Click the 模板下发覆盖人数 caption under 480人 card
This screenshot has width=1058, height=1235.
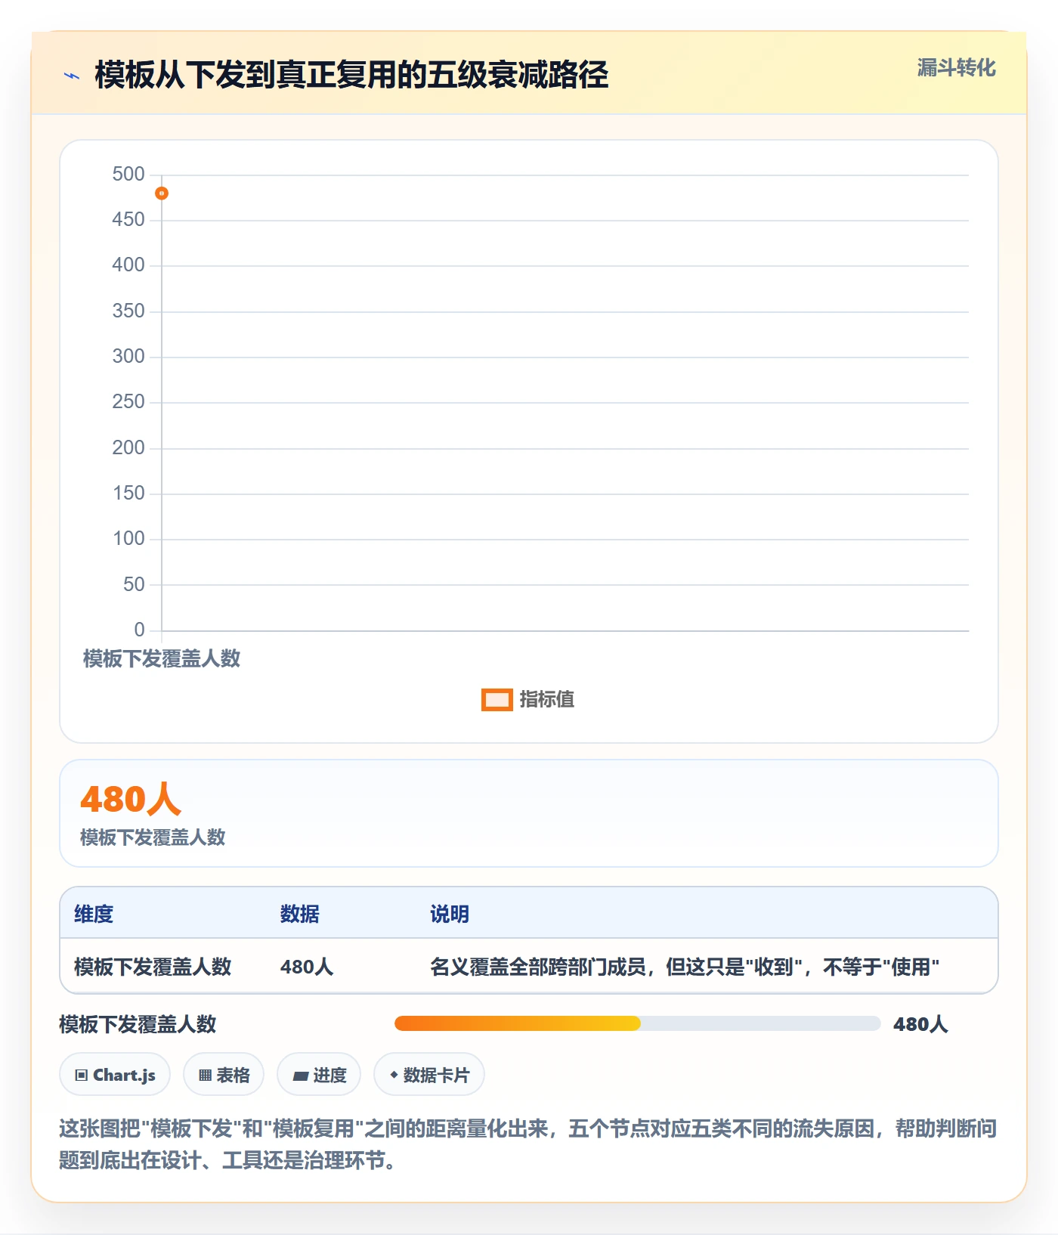coord(153,837)
